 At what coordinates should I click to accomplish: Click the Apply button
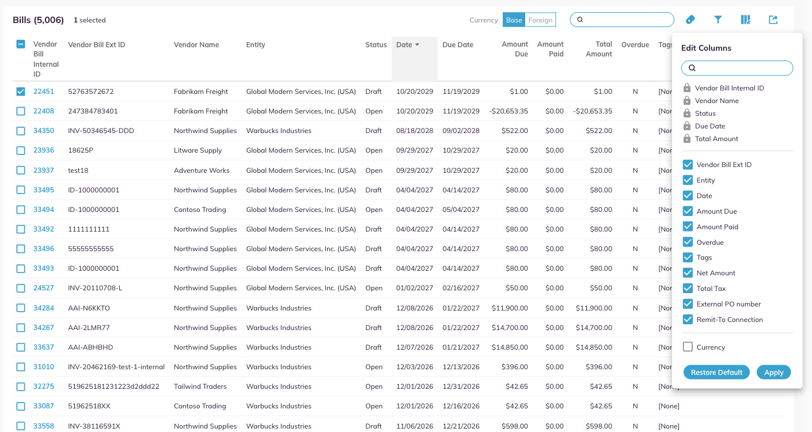[x=773, y=372]
